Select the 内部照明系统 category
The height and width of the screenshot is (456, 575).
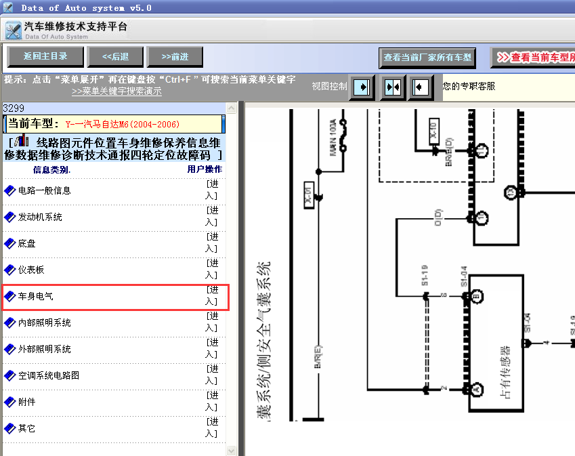[45, 323]
